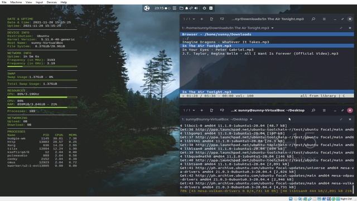Add new session with plus in Desktop terminal
Screen dimensions: 357x201
click(202, 111)
